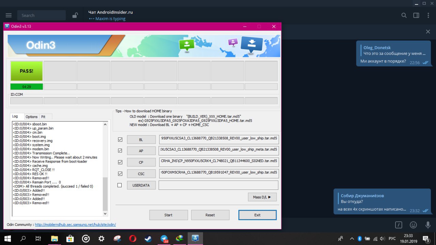Click log scrollbar down arrow
This screenshot has width=436, height=245.
click(x=105, y=214)
